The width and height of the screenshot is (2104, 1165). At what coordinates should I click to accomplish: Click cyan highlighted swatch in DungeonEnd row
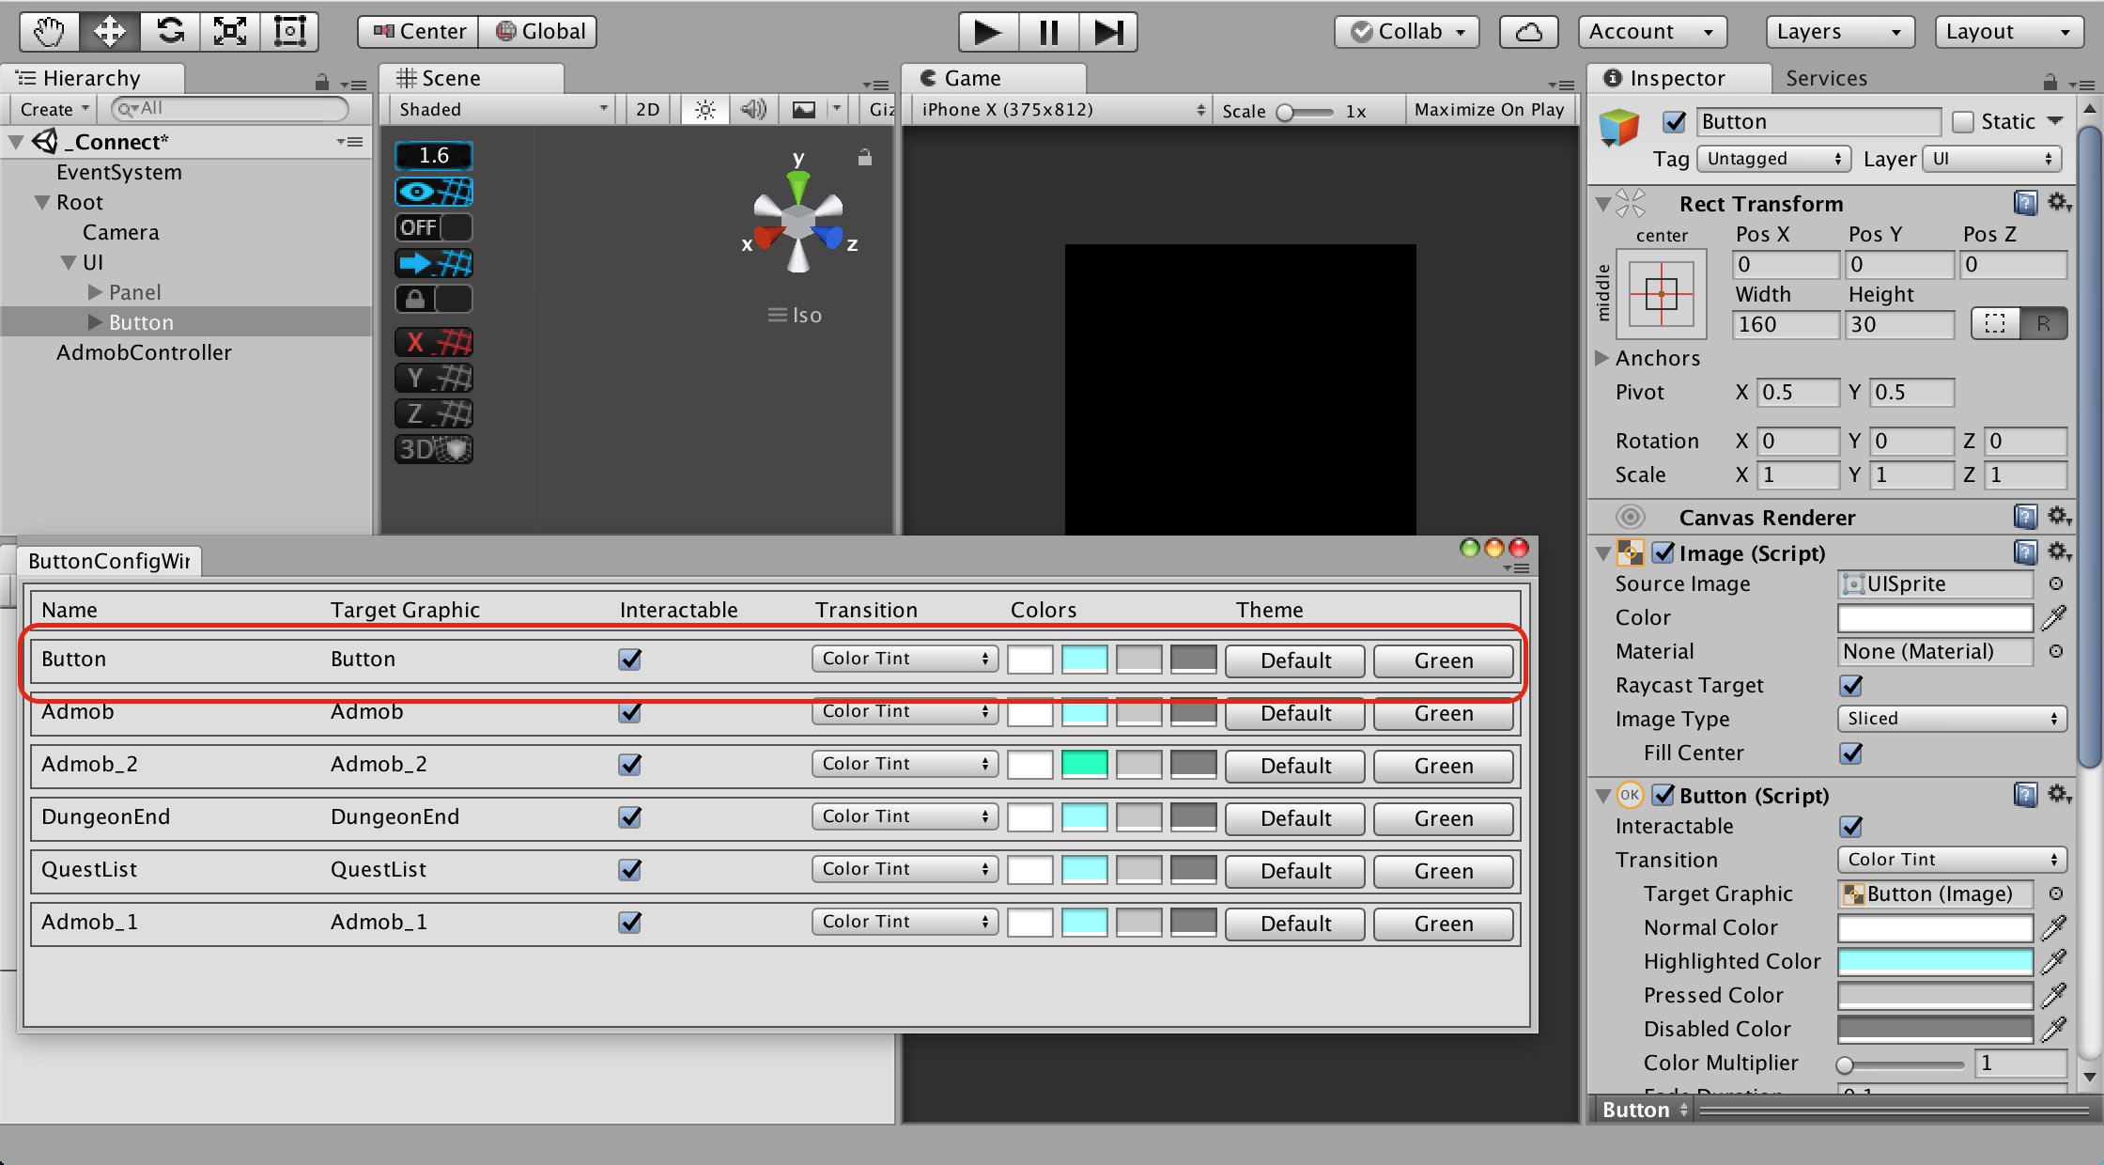click(x=1084, y=817)
